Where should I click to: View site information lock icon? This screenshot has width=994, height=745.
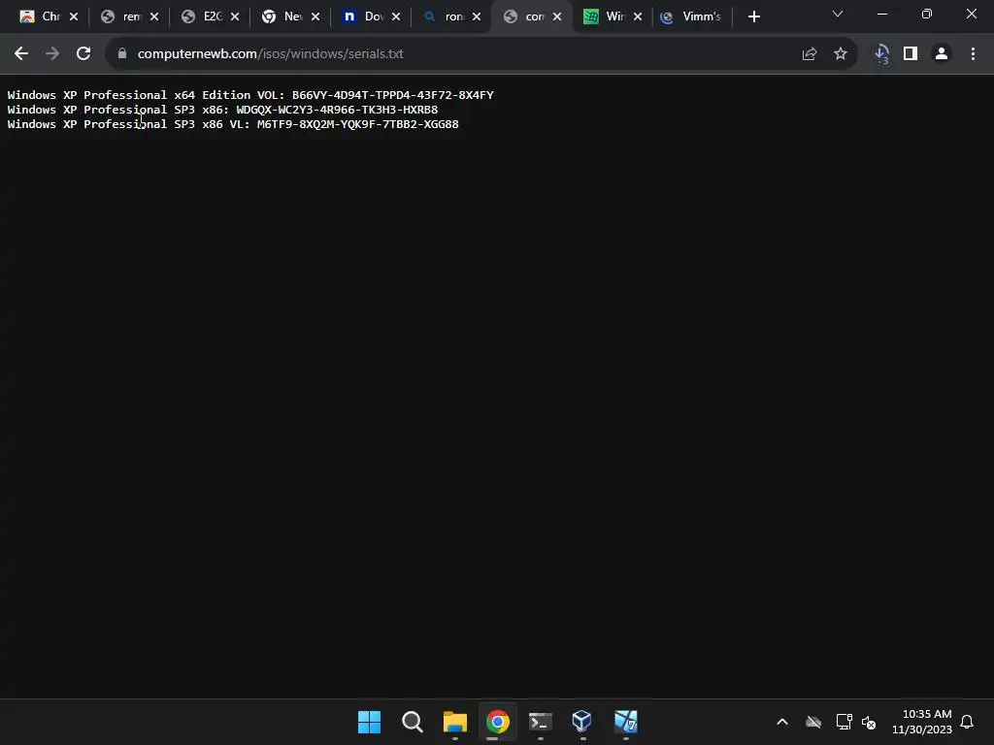point(122,54)
